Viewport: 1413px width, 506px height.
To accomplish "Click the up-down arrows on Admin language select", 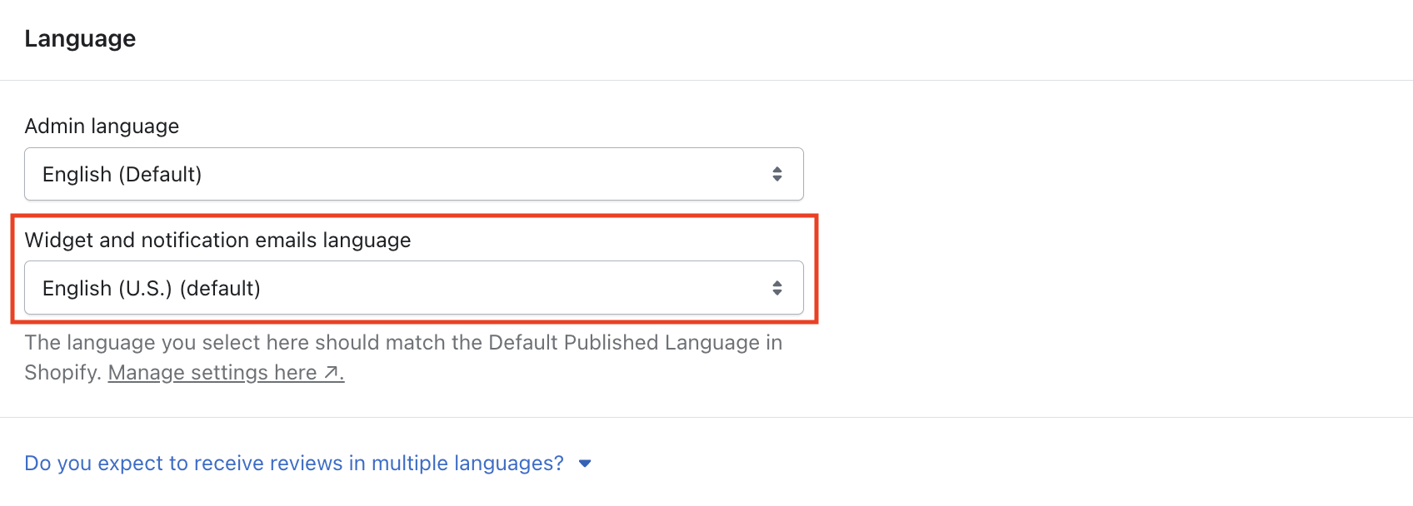I will [776, 174].
